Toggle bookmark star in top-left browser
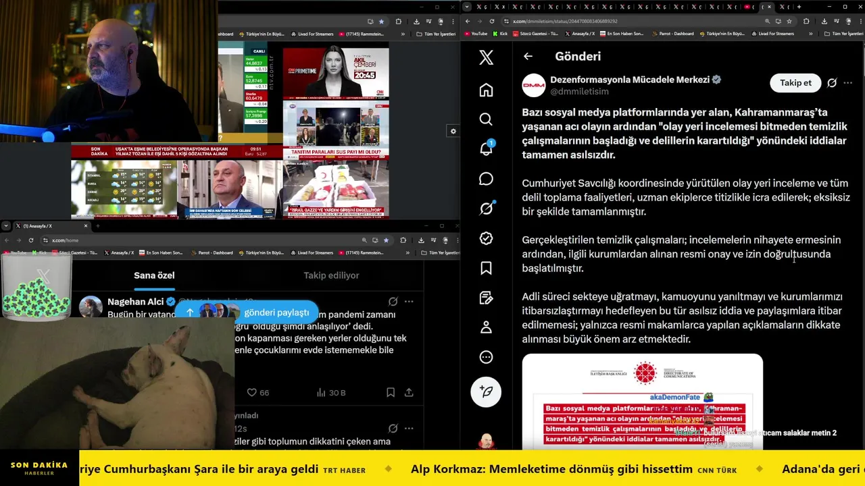 point(381,21)
